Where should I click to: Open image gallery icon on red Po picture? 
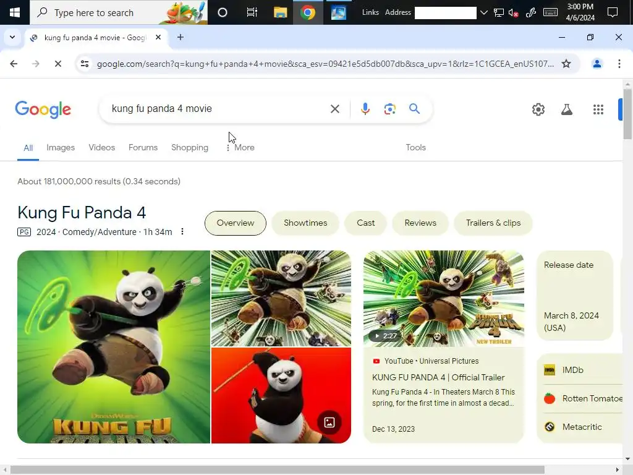click(x=329, y=422)
